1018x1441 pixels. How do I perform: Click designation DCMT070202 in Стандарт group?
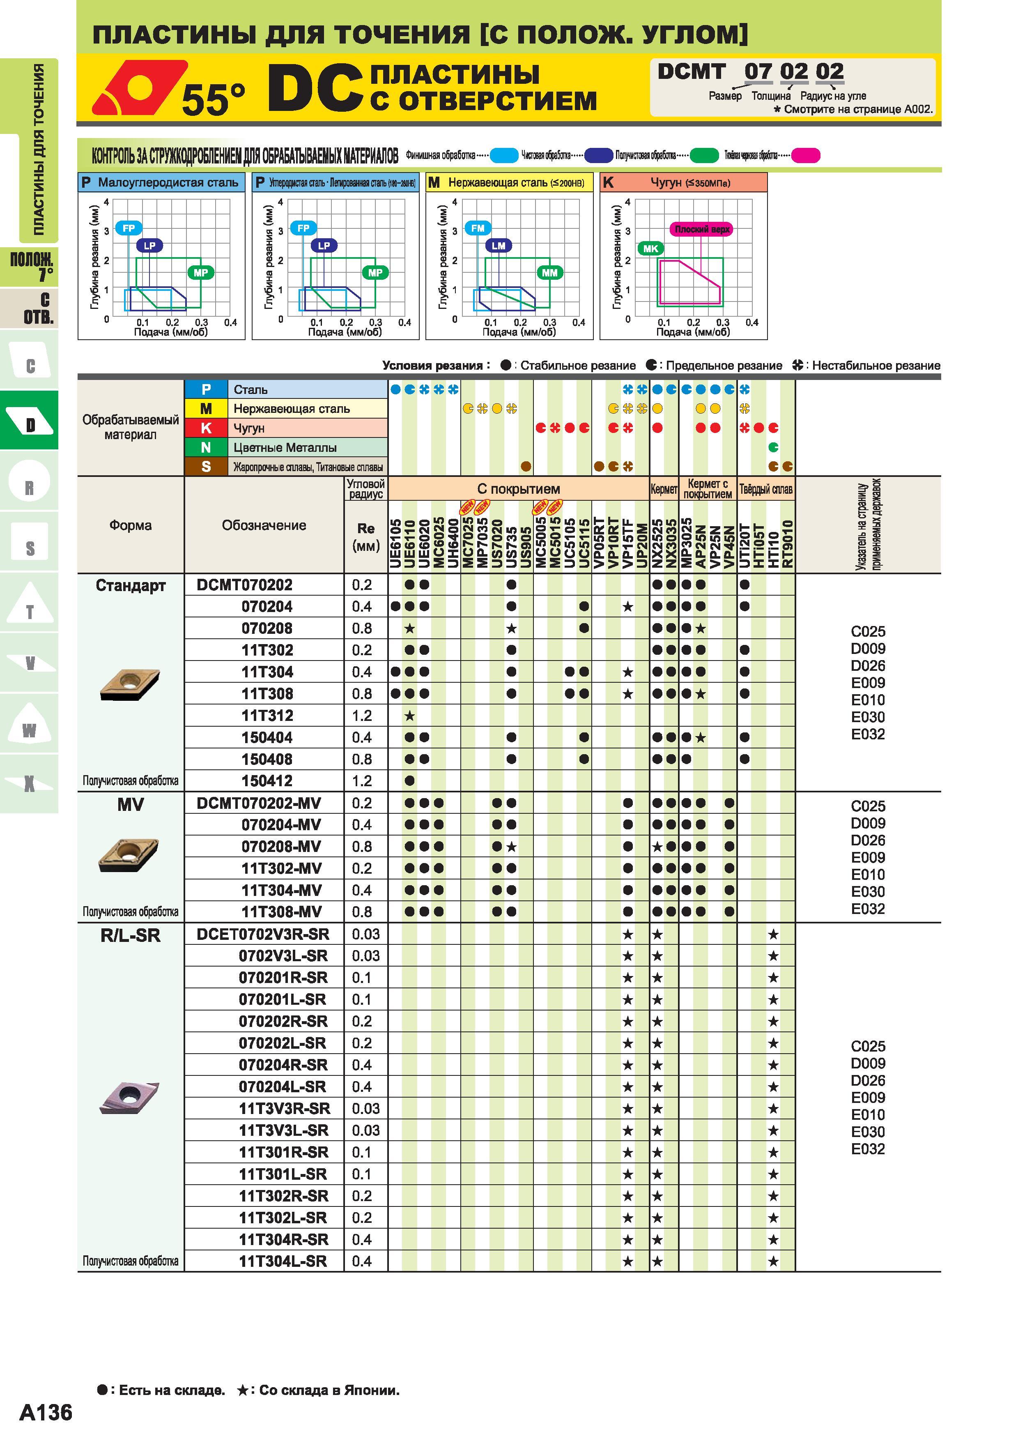(245, 585)
